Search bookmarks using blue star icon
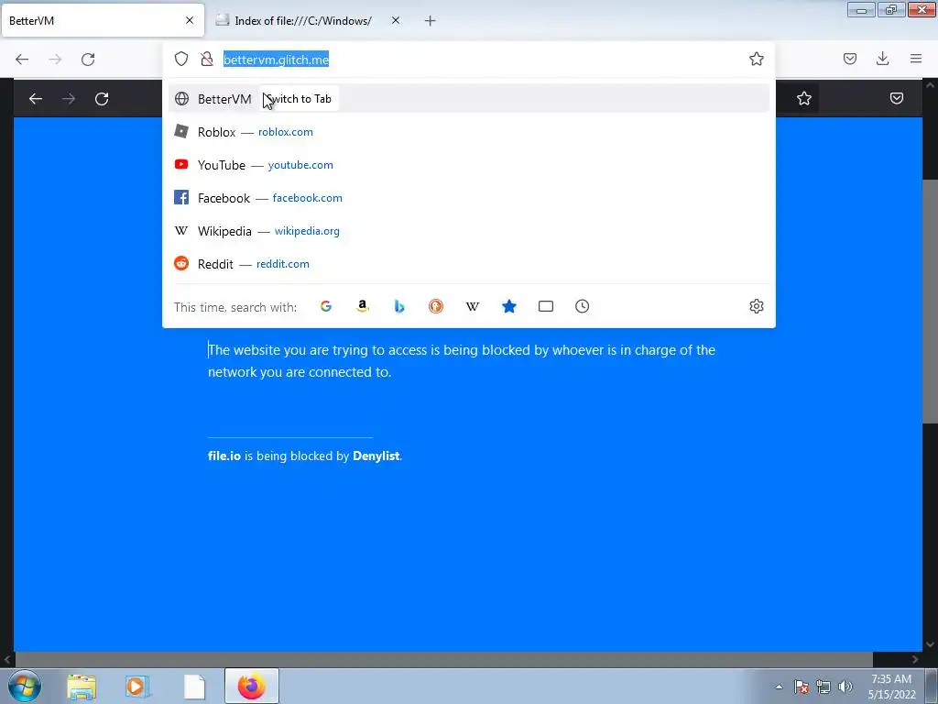 509,306
